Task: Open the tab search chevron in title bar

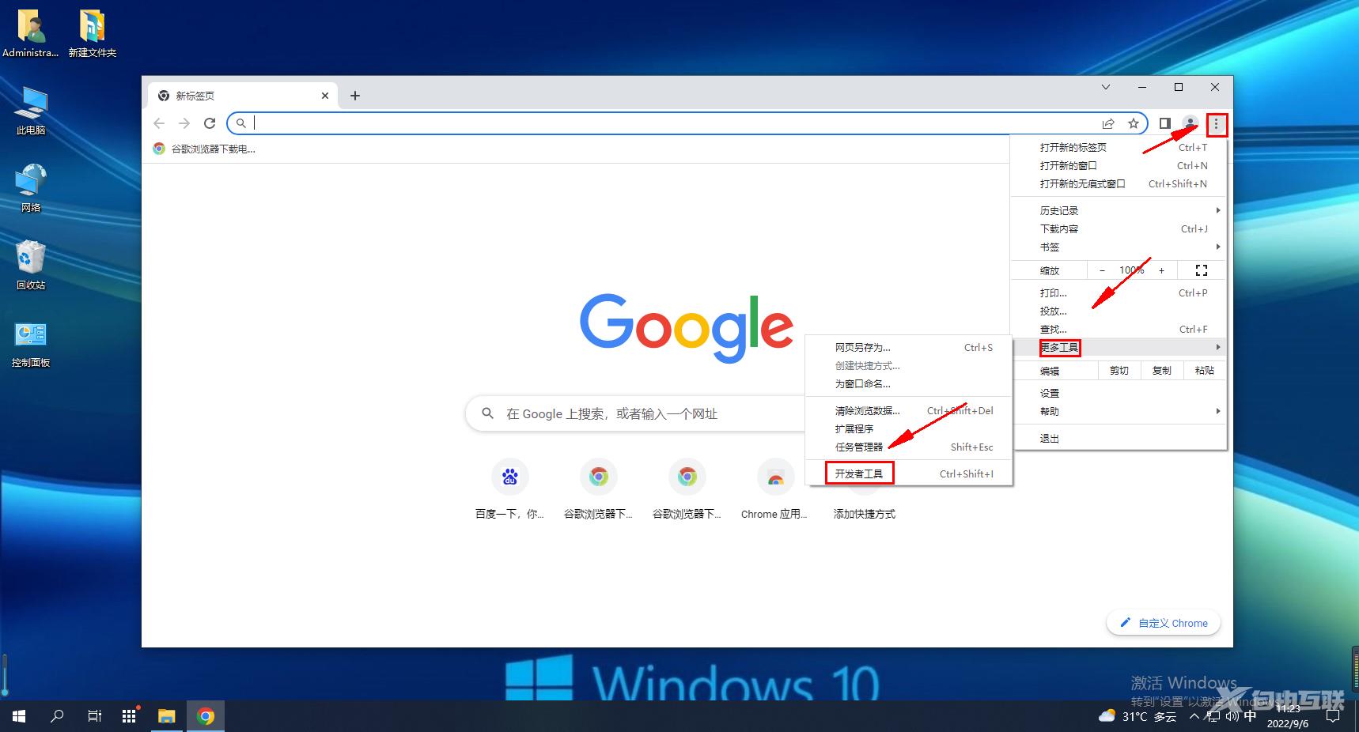Action: coord(1106,87)
